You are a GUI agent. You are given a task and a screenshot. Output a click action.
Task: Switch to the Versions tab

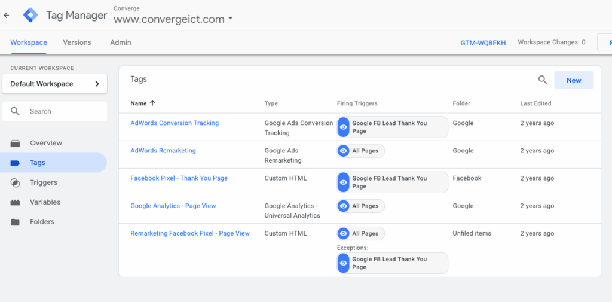tap(77, 42)
